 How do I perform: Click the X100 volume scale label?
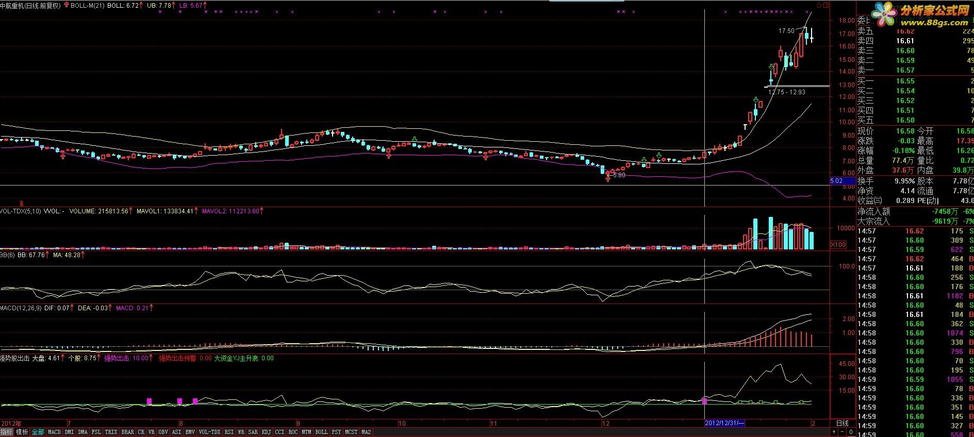click(838, 245)
